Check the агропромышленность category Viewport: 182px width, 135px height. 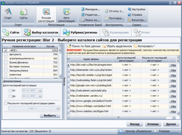(x=6, y=58)
